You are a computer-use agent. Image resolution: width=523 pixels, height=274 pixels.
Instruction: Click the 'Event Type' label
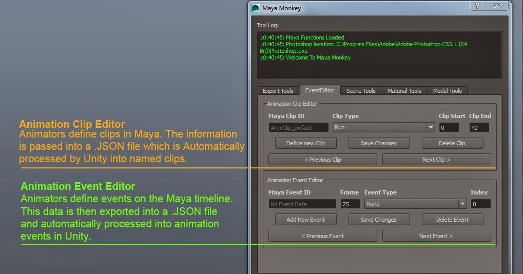380,192
